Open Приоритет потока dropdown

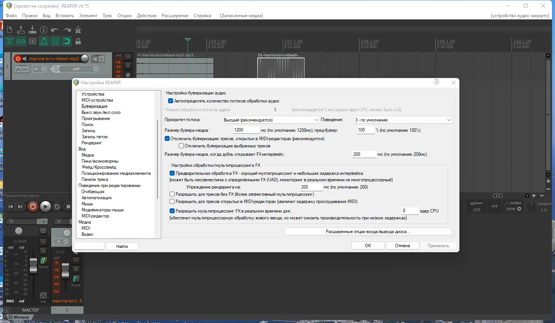point(271,120)
